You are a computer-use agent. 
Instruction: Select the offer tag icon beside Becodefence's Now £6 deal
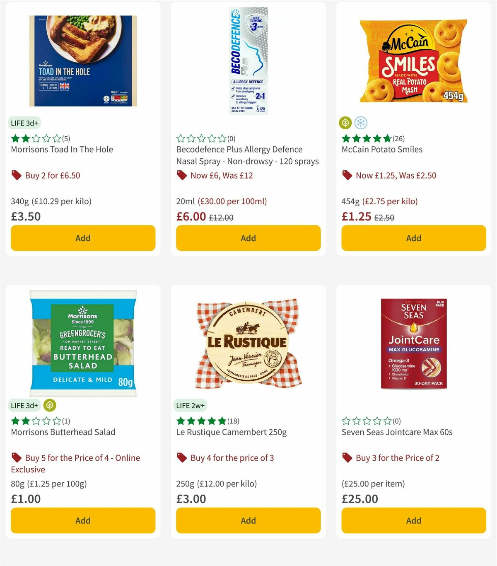point(182,175)
